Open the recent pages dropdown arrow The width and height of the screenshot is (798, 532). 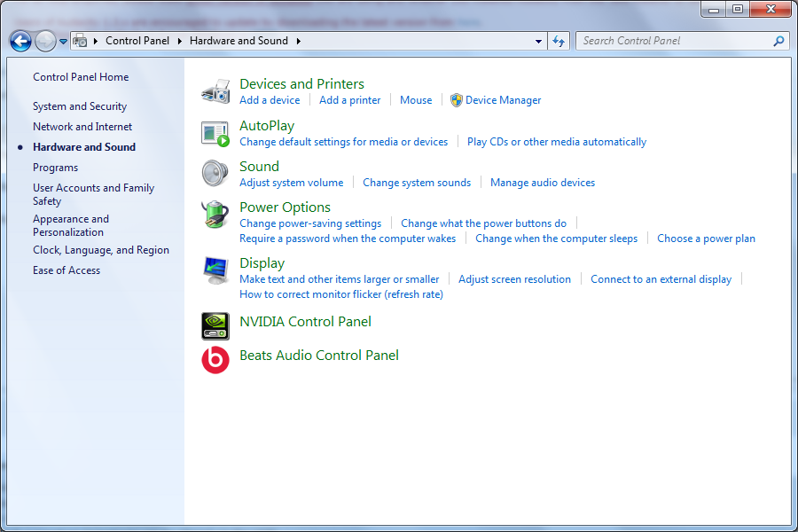point(64,41)
